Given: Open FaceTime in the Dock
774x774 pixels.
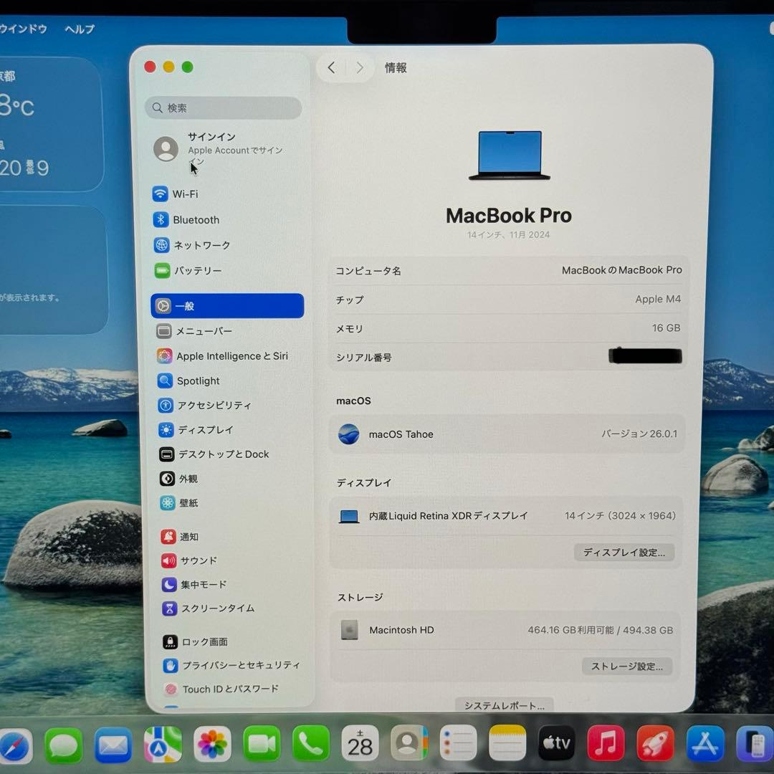Looking at the screenshot, I should point(262,744).
